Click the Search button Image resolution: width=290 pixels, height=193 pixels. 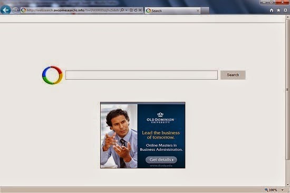point(233,75)
